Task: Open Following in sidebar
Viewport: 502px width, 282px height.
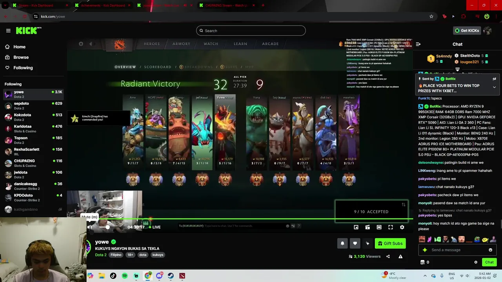Action: 19,68
